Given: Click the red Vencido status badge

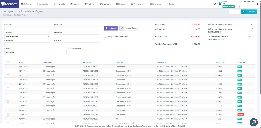Looking at the screenshot, I should tap(240, 114).
